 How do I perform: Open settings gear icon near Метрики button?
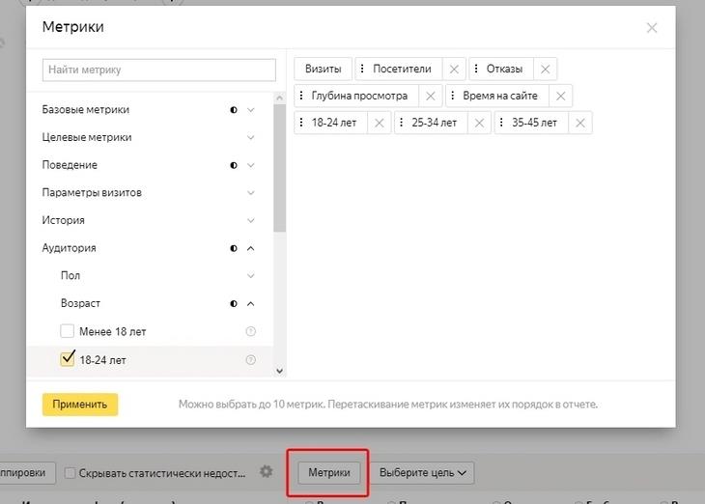tap(267, 472)
